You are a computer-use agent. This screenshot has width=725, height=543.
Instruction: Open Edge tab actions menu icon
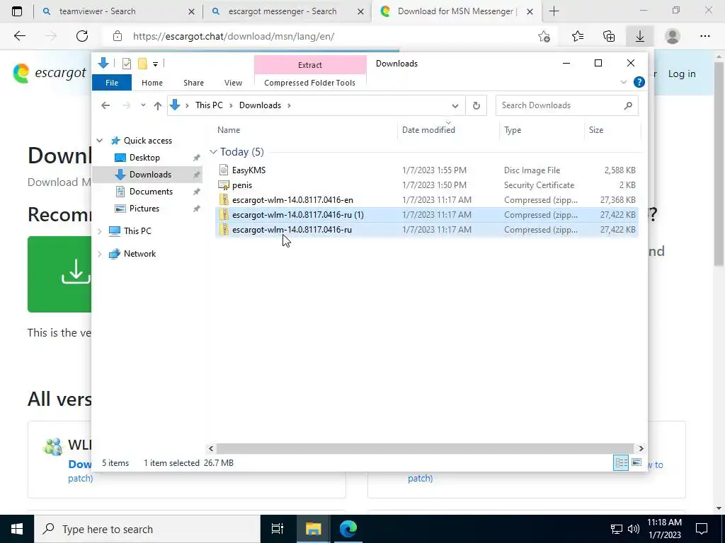(x=17, y=11)
